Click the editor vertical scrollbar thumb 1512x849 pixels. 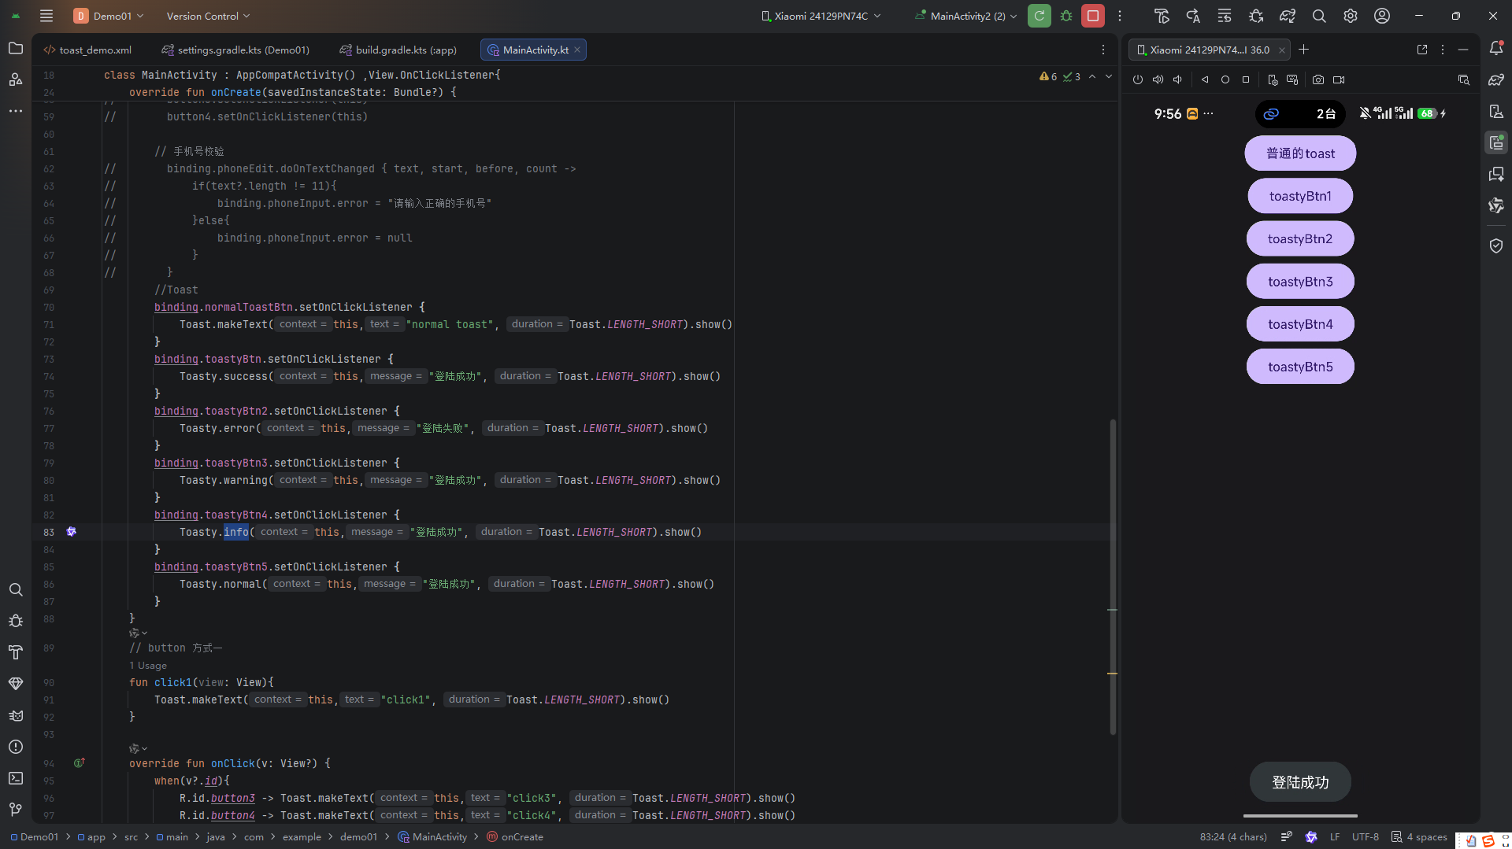tap(1113, 578)
